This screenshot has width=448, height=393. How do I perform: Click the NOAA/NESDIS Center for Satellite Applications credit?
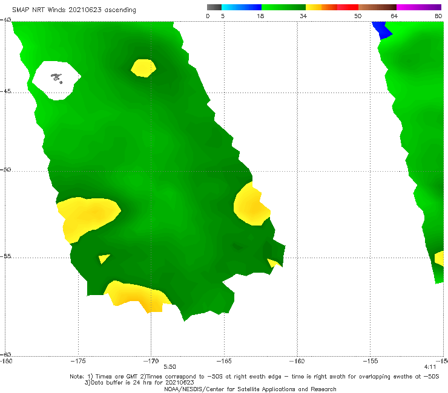(x=250, y=389)
